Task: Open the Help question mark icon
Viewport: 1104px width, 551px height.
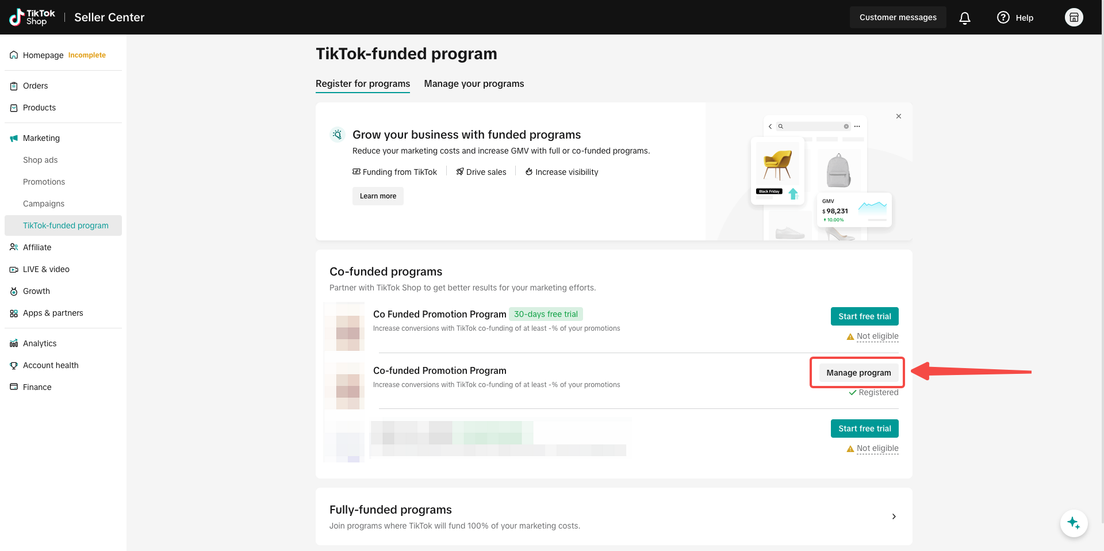Action: coord(1003,18)
